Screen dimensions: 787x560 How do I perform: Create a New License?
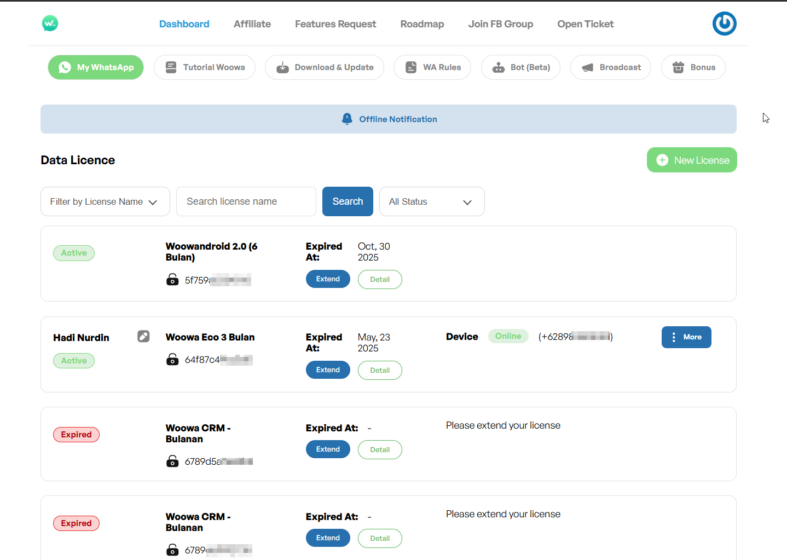[x=692, y=160]
